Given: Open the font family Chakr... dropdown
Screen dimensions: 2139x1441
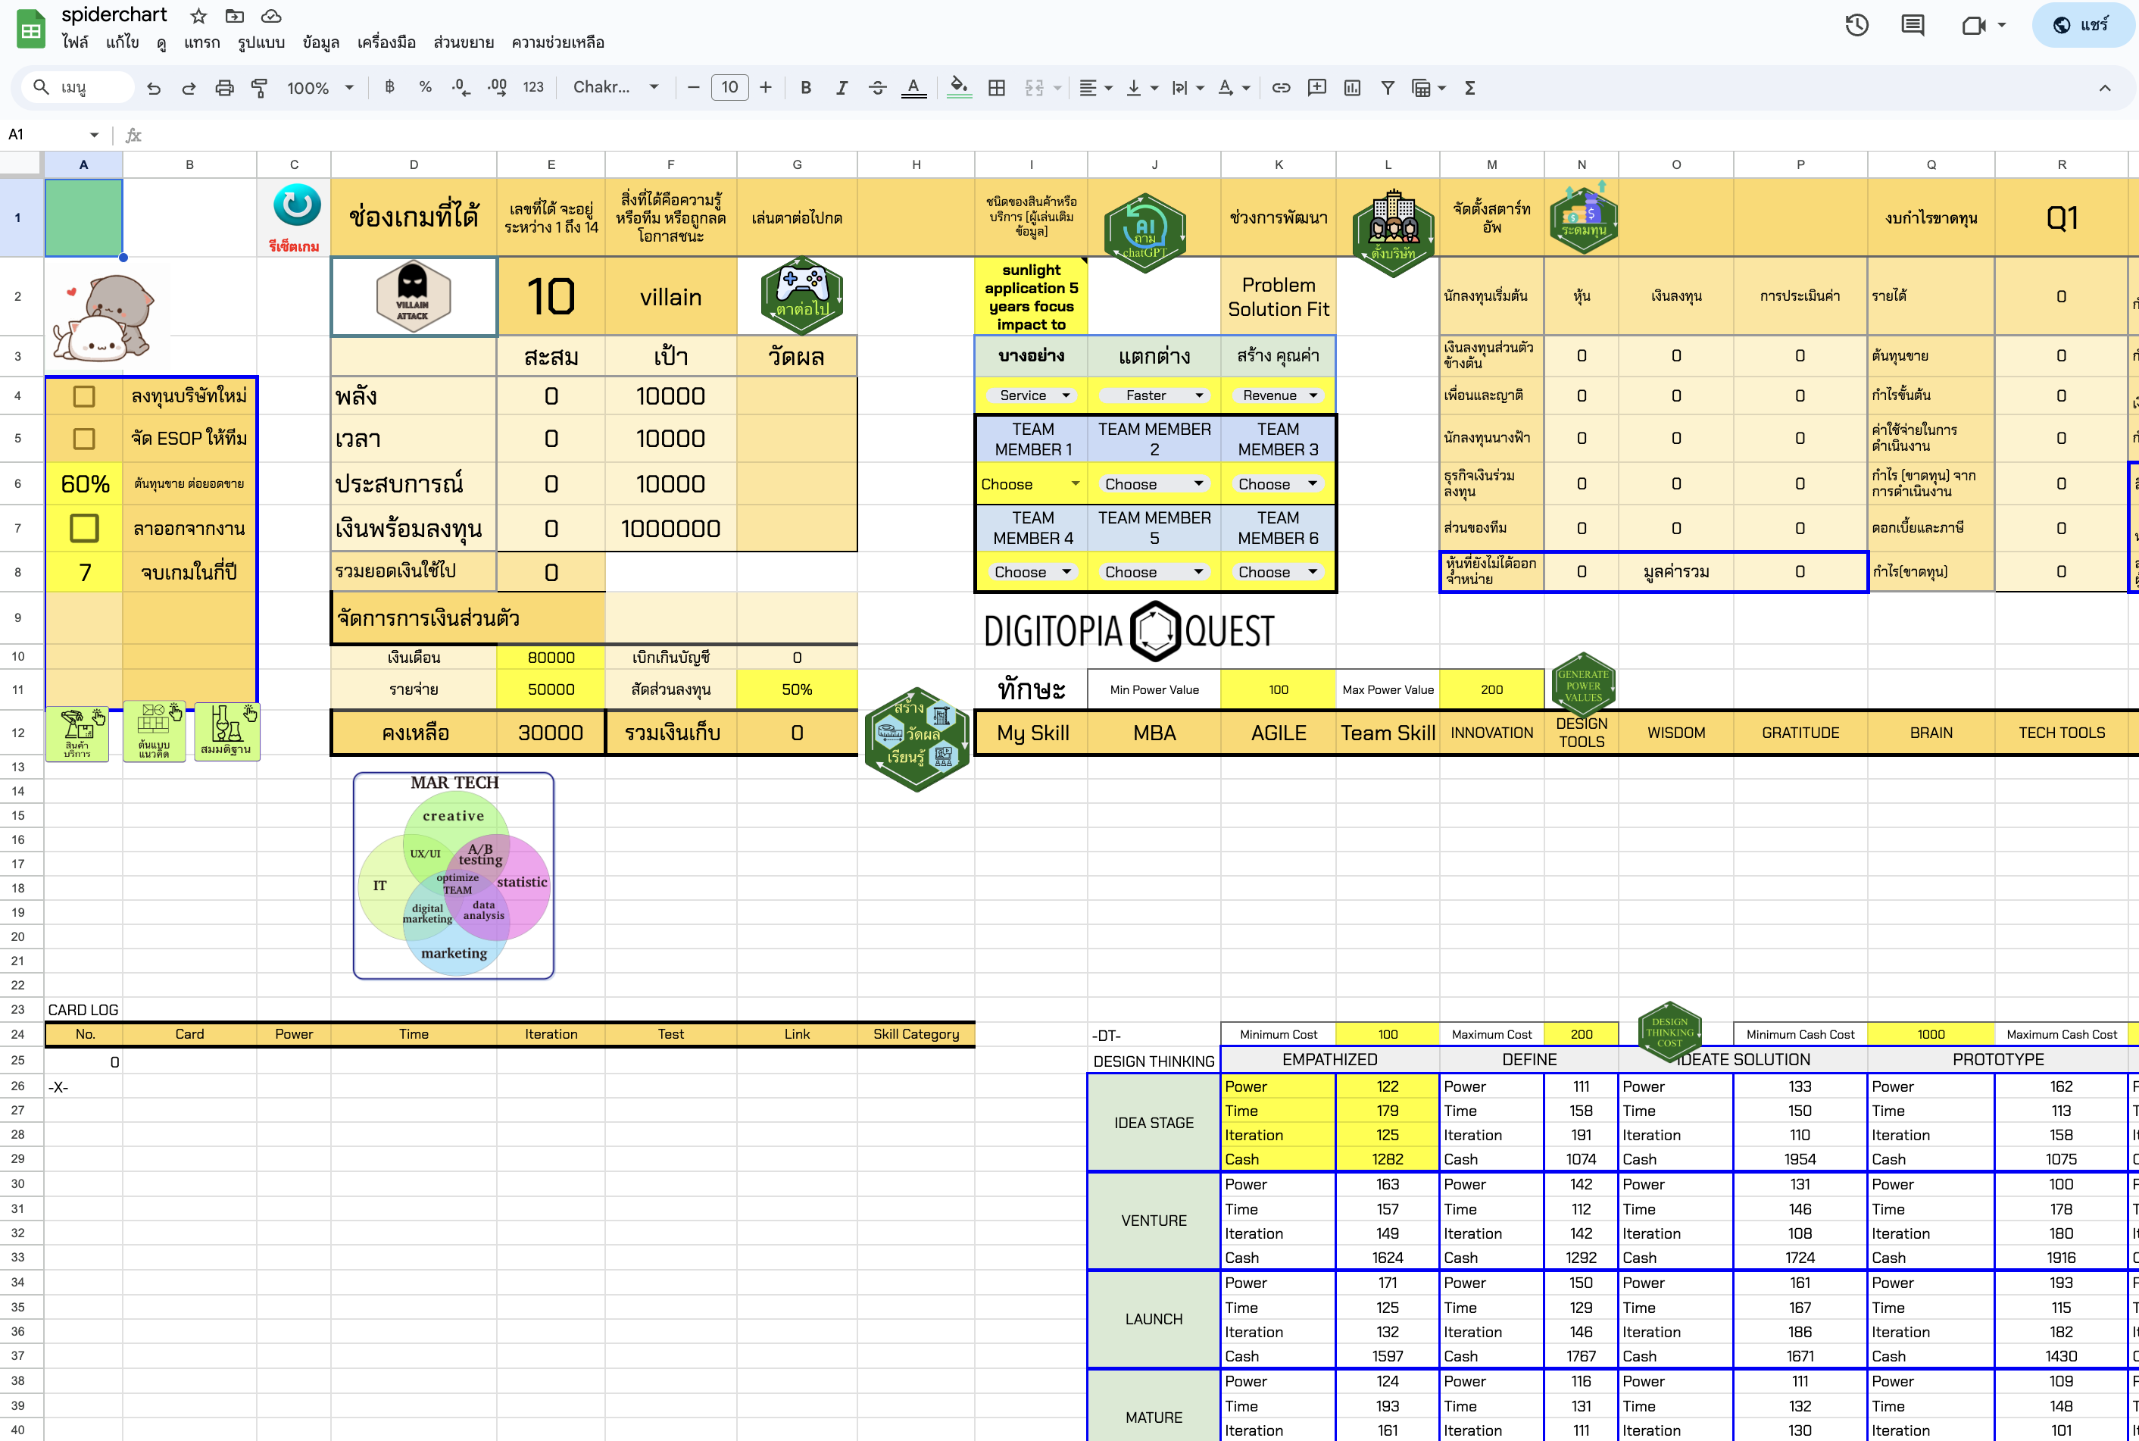Looking at the screenshot, I should tap(616, 87).
